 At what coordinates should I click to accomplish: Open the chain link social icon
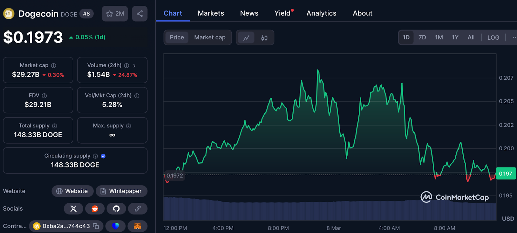coord(138,208)
